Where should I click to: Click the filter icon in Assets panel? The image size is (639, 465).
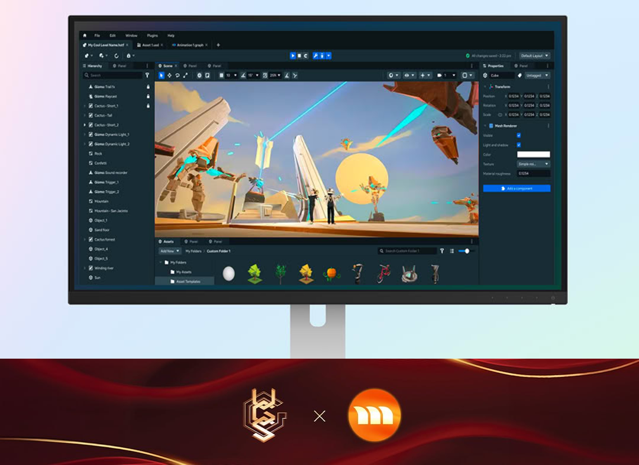tap(442, 251)
